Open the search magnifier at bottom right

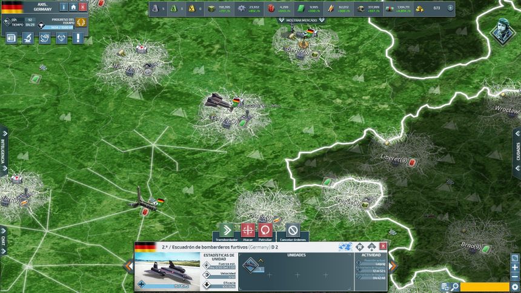(x=454, y=287)
